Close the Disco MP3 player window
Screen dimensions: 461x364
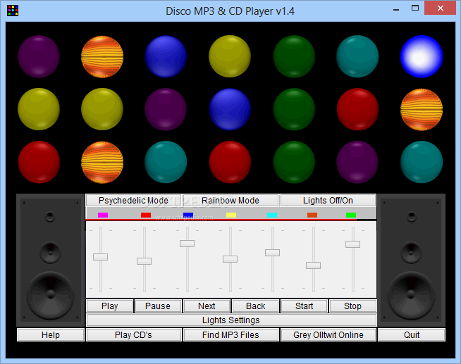pos(440,8)
